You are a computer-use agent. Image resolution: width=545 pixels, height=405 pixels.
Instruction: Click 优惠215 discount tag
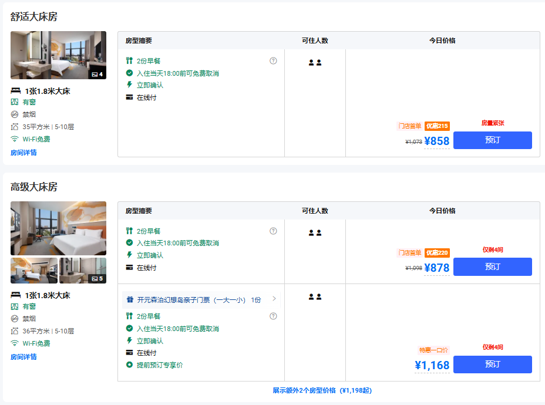point(437,126)
